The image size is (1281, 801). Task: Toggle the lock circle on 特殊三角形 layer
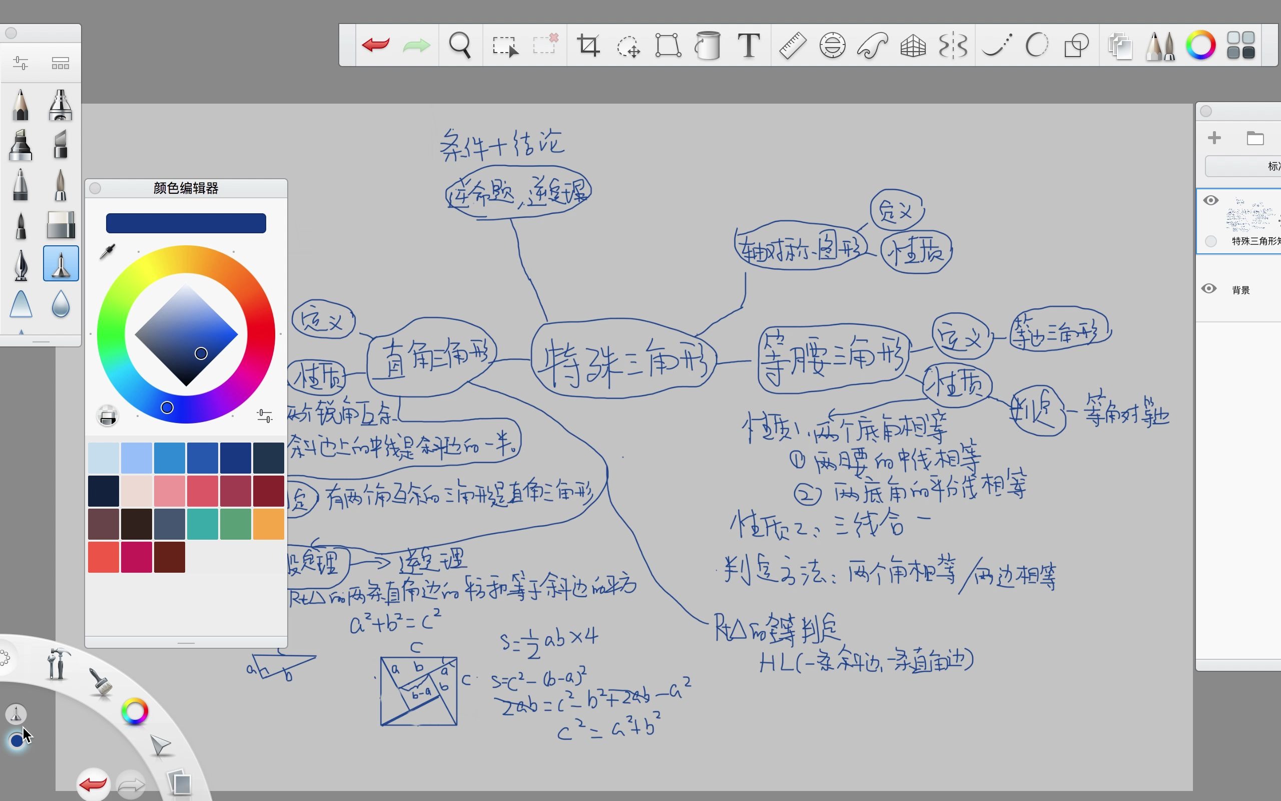click(x=1210, y=241)
